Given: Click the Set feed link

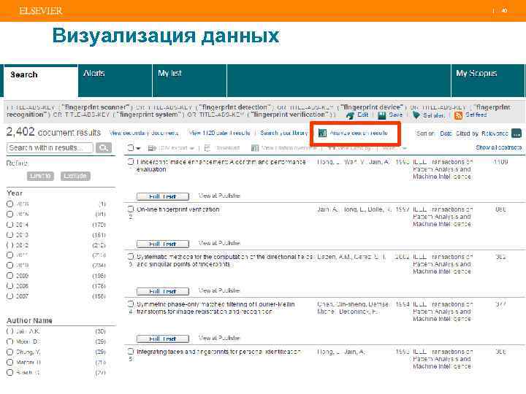Looking at the screenshot, I should 476,115.
